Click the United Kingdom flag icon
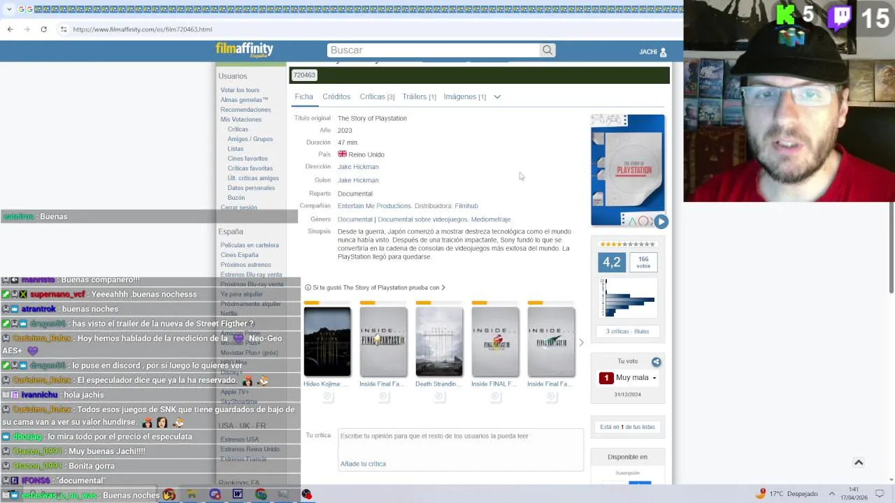The width and height of the screenshot is (895, 503). point(342,154)
